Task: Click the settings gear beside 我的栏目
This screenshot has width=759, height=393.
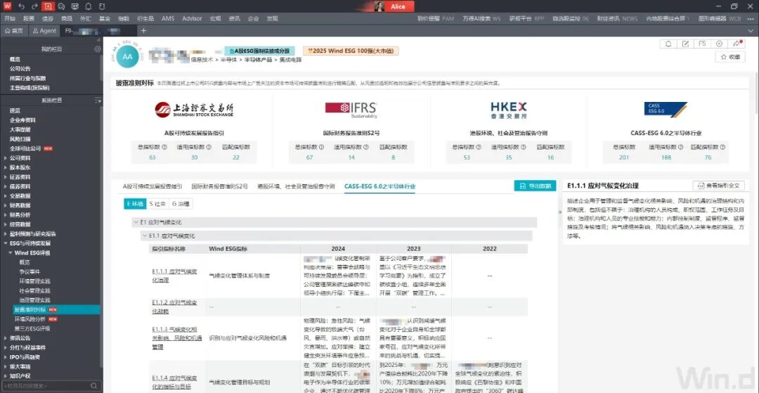Action: (98, 49)
